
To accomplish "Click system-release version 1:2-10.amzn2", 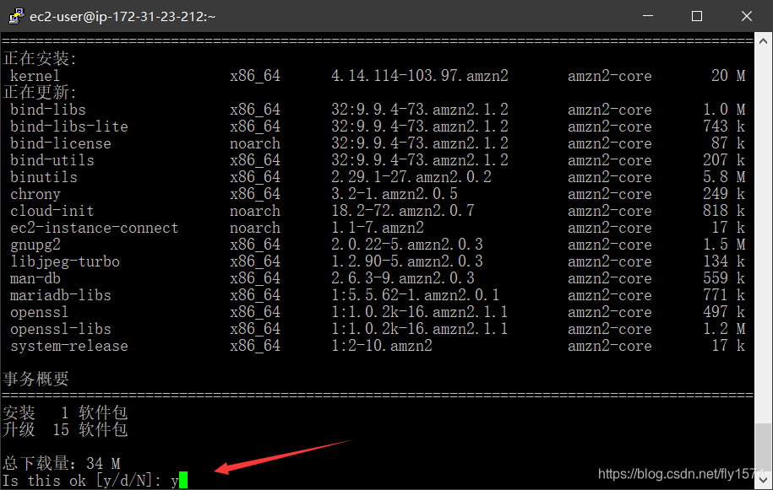I will pyautogui.click(x=382, y=346).
